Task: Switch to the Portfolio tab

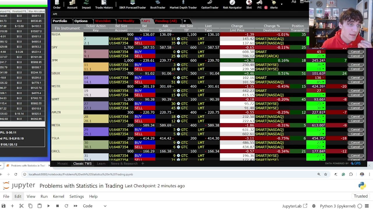Action: pyautogui.click(x=60, y=21)
